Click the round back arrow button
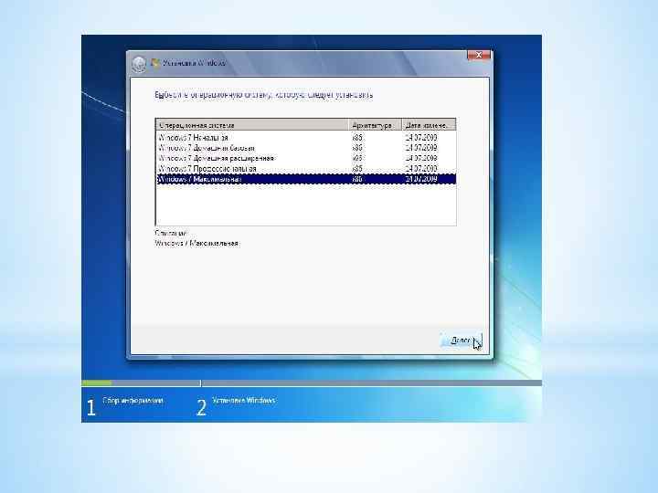 (139, 64)
